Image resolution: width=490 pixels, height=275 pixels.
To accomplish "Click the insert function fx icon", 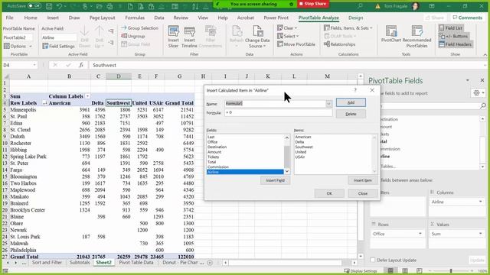I will coord(81,65).
